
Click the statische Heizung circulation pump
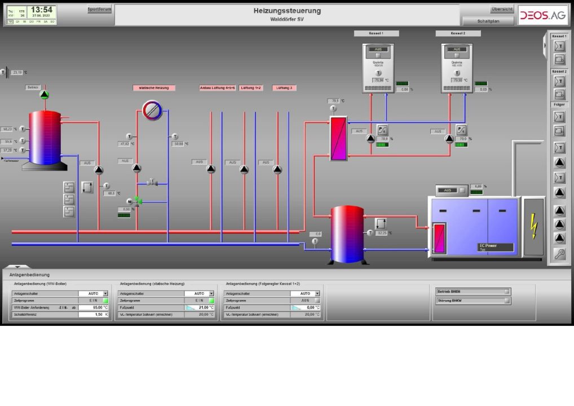(x=136, y=168)
